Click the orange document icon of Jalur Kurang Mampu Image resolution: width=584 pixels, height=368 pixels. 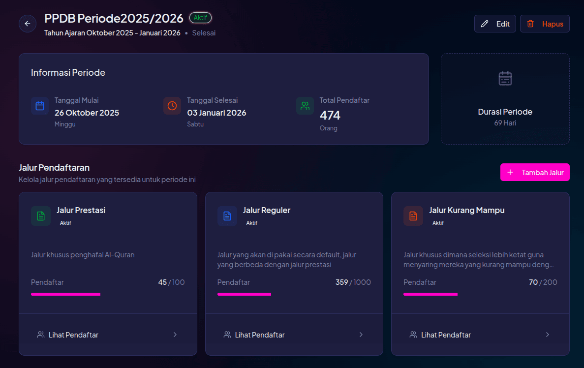[413, 216]
